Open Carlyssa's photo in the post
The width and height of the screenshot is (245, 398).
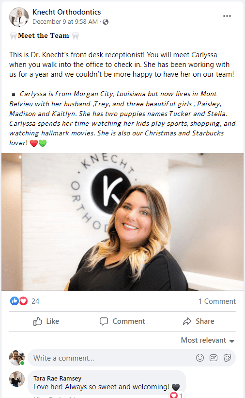[122, 222]
